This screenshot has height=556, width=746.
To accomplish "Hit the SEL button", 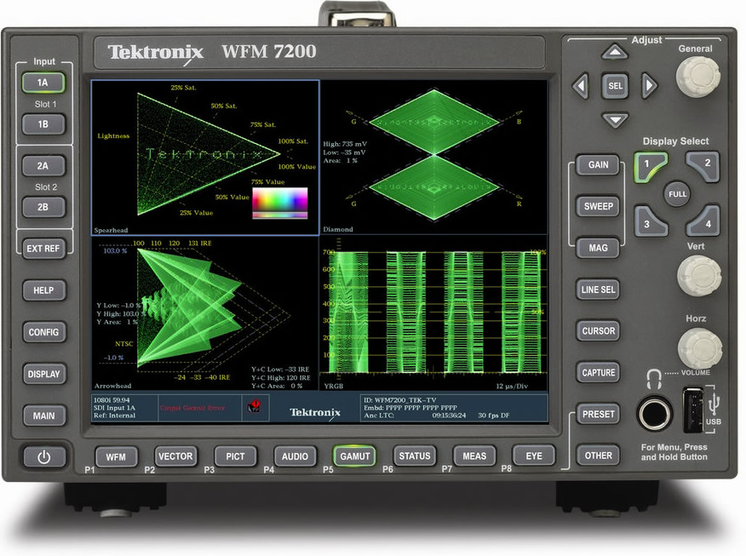I will pyautogui.click(x=615, y=86).
